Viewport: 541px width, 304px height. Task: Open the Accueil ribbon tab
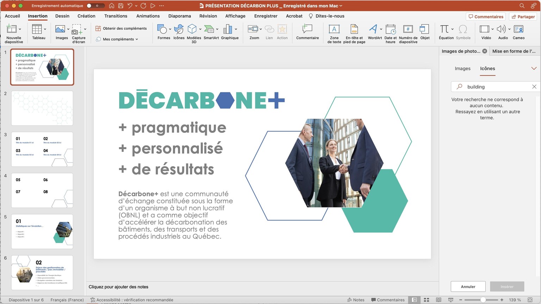click(12, 16)
